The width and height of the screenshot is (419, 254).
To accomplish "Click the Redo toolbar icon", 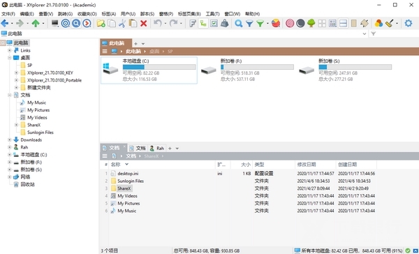I will click(x=173, y=24).
